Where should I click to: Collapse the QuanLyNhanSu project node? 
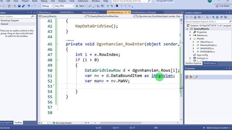click(x=187, y=29)
